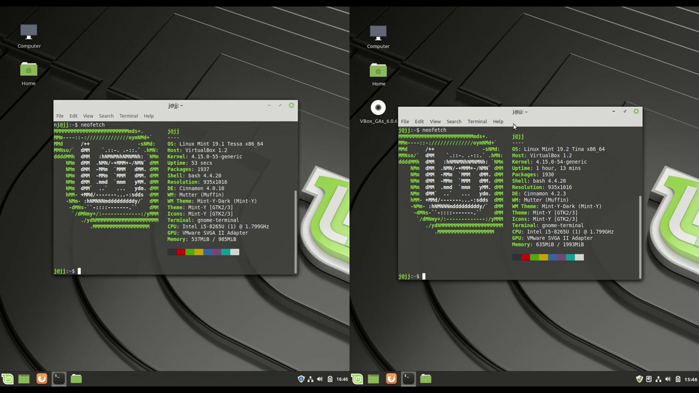Viewport: 699px width, 393px height.
Task: Launch Firefox from the 15:46 panel
Action: point(391,379)
